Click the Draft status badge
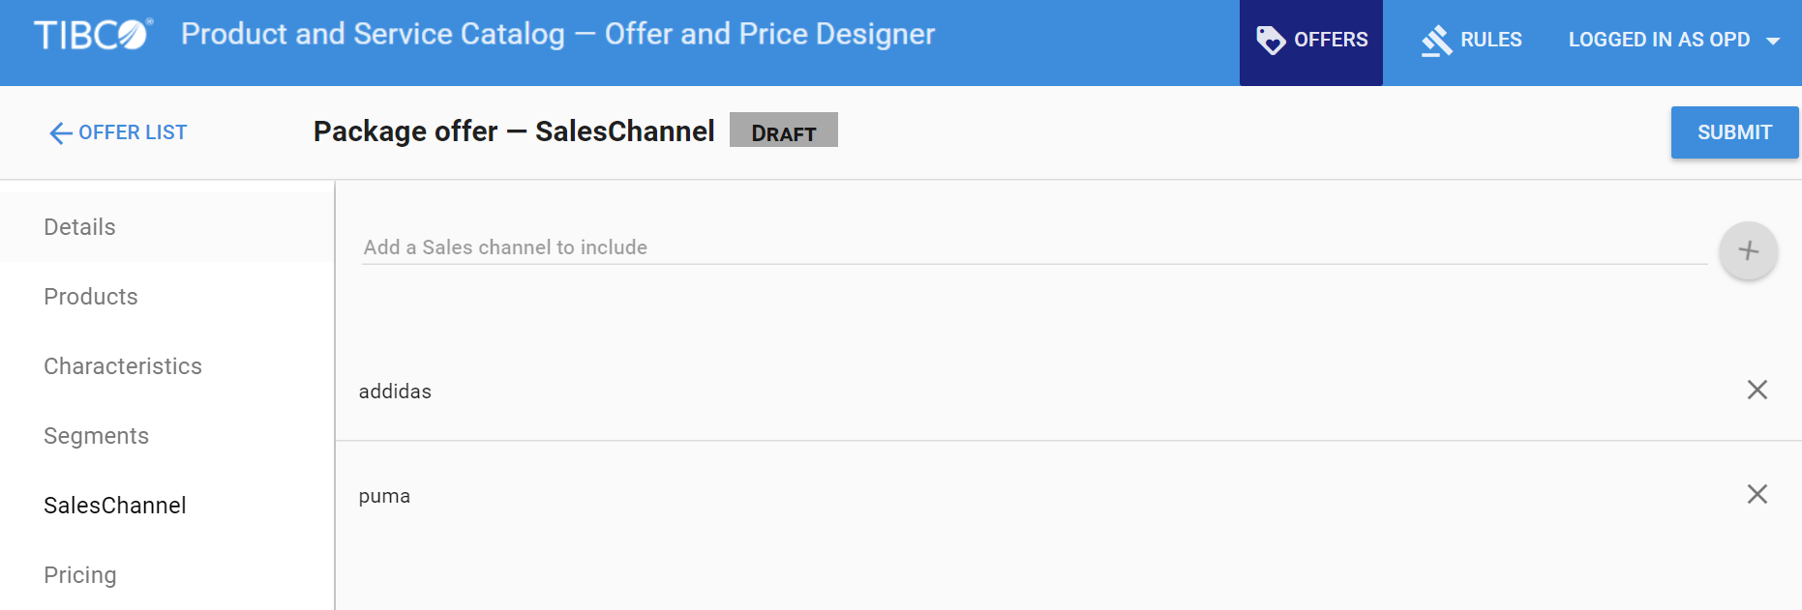The height and width of the screenshot is (610, 1802). coord(783,131)
